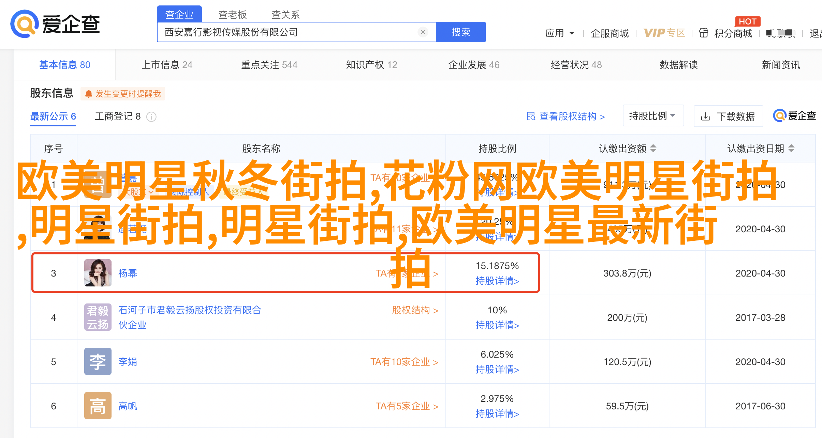Click the 59.5万(元) amount cell
The image size is (822, 438).
[x=627, y=406]
